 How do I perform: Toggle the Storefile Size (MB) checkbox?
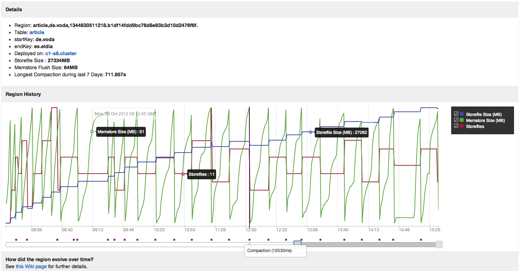(x=456, y=114)
